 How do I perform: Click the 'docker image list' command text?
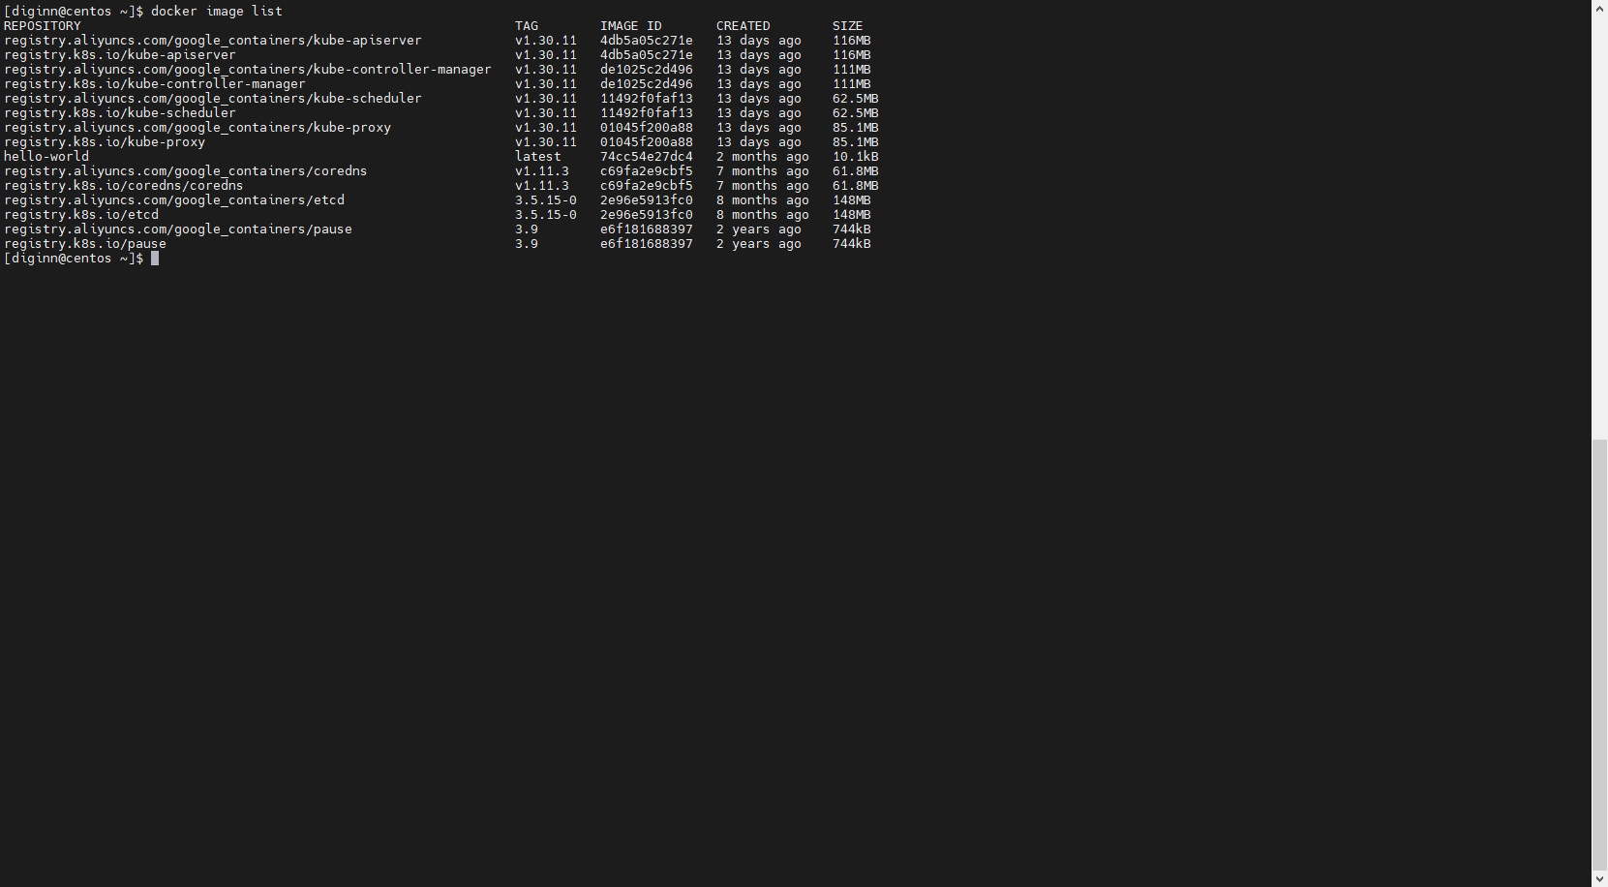click(x=217, y=11)
